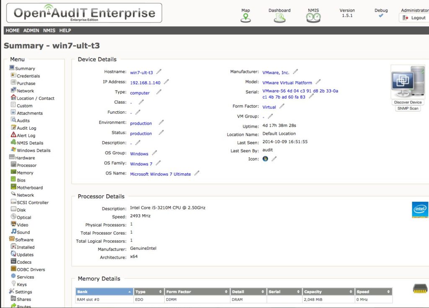429x308 pixels.
Task: Click the Microsoft Windows 7 Ultimate link
Action: (x=160, y=174)
